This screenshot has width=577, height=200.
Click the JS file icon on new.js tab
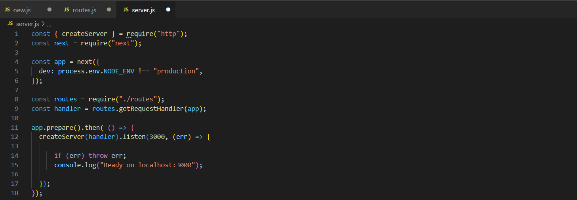7,9
